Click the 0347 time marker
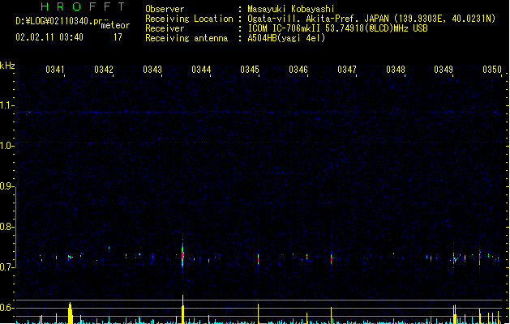Viewport: 510px width, 324px height. coord(347,70)
